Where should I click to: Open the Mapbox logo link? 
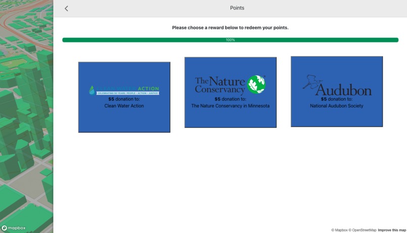click(14, 228)
